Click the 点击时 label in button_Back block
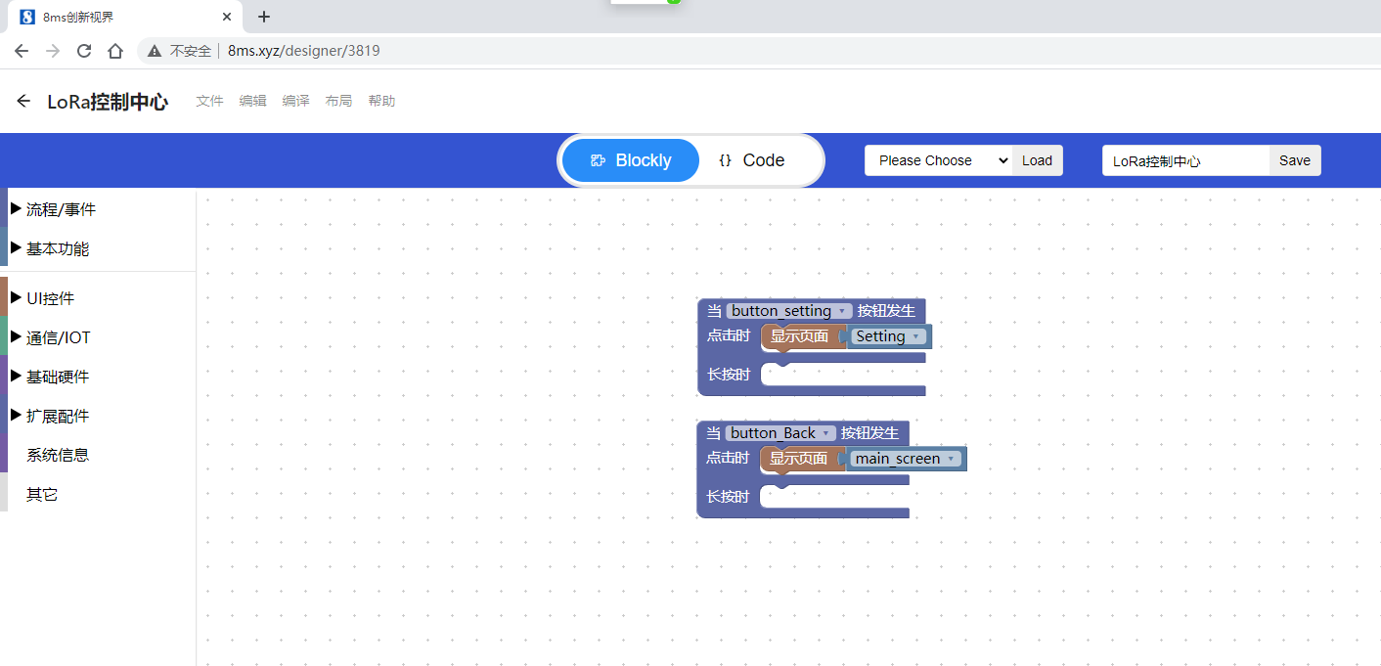 click(x=728, y=458)
